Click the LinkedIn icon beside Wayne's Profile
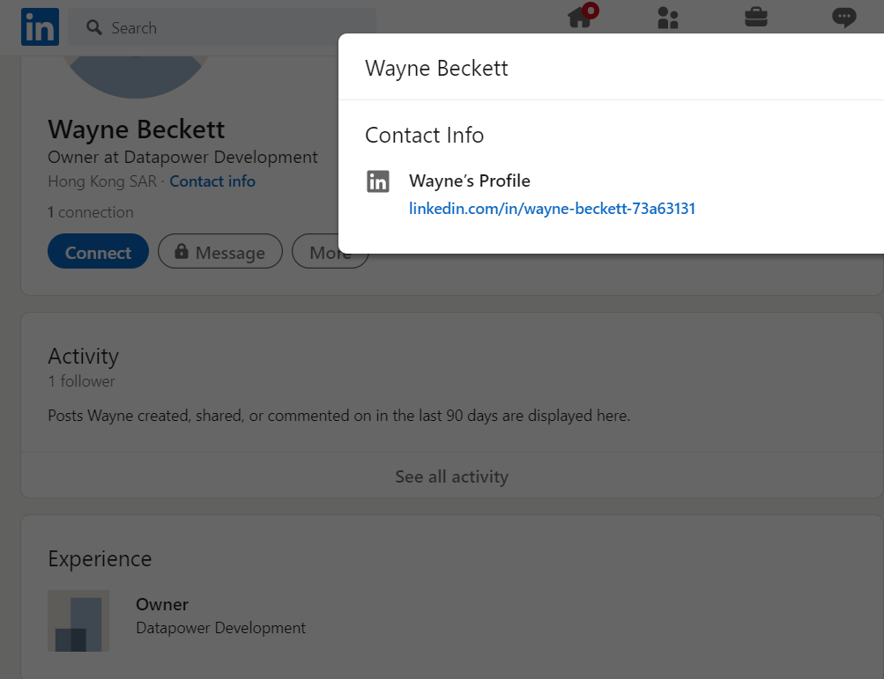 pyautogui.click(x=378, y=181)
